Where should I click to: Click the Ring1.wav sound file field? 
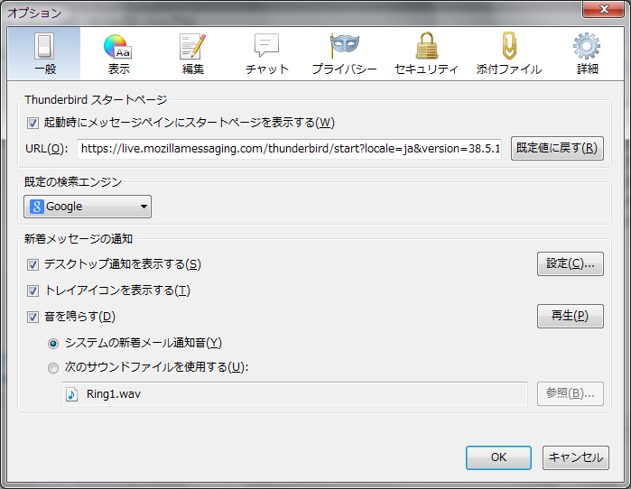(x=294, y=394)
